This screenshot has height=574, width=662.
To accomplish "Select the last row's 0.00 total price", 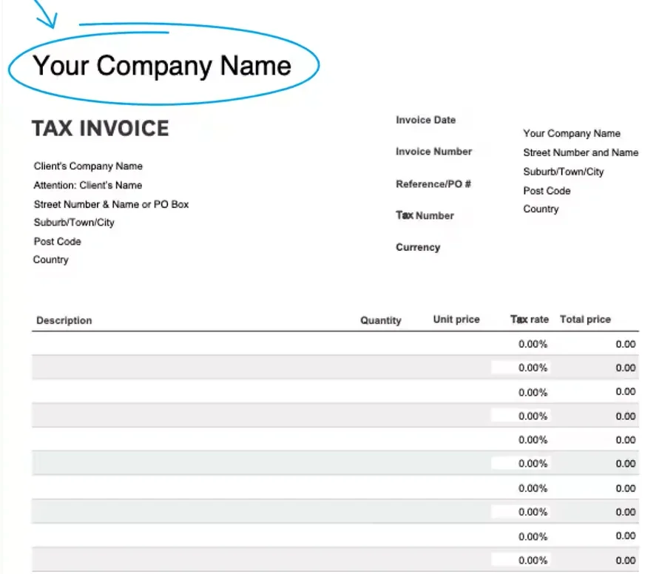I will click(x=625, y=560).
